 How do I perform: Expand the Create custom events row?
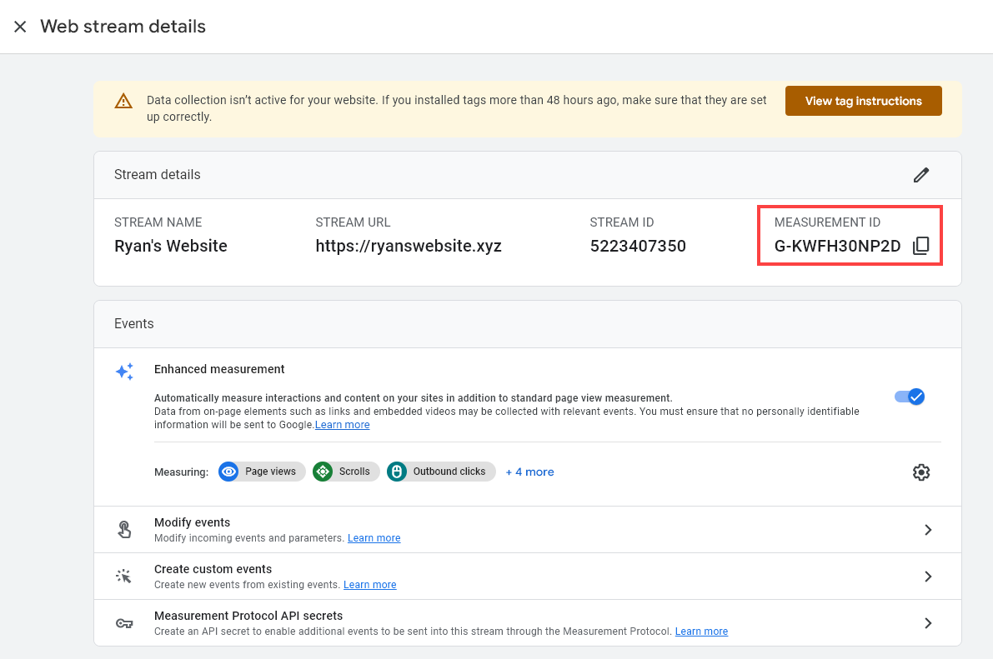click(928, 576)
